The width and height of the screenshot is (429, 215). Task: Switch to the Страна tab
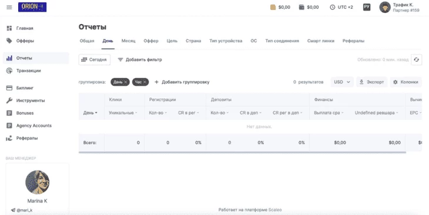pos(193,41)
